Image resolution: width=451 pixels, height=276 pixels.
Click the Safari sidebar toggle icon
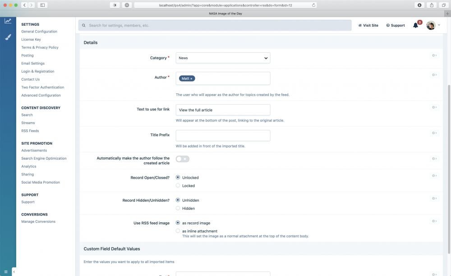(42, 5)
